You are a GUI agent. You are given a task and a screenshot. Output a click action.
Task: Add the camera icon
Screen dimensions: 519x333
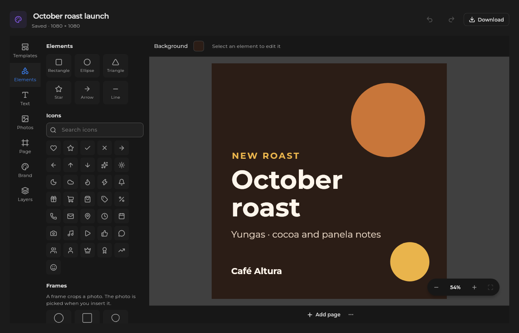(x=54, y=233)
